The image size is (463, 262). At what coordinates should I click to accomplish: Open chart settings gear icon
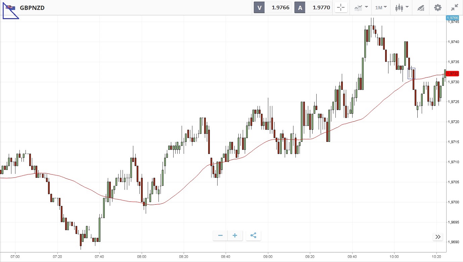pos(438,7)
